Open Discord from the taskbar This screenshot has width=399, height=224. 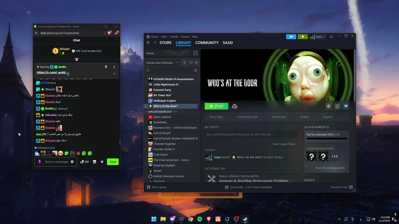pyautogui.click(x=172, y=219)
